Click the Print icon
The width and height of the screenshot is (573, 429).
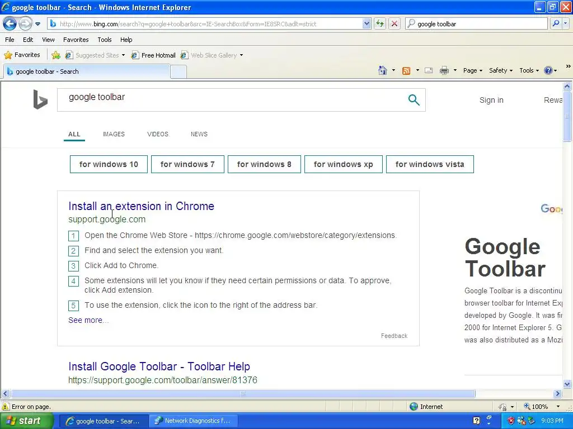coord(444,70)
